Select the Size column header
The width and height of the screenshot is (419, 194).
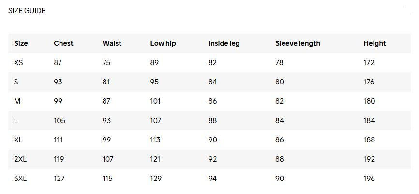pos(21,43)
